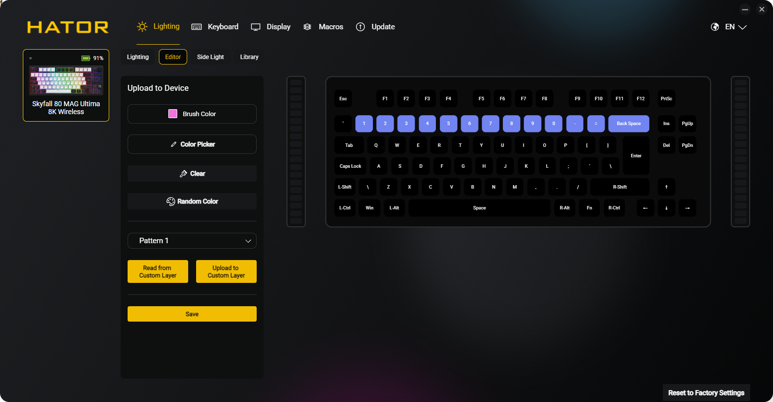Open the top navigation Lighting tab
Screen dimensions: 773x402
(158, 27)
